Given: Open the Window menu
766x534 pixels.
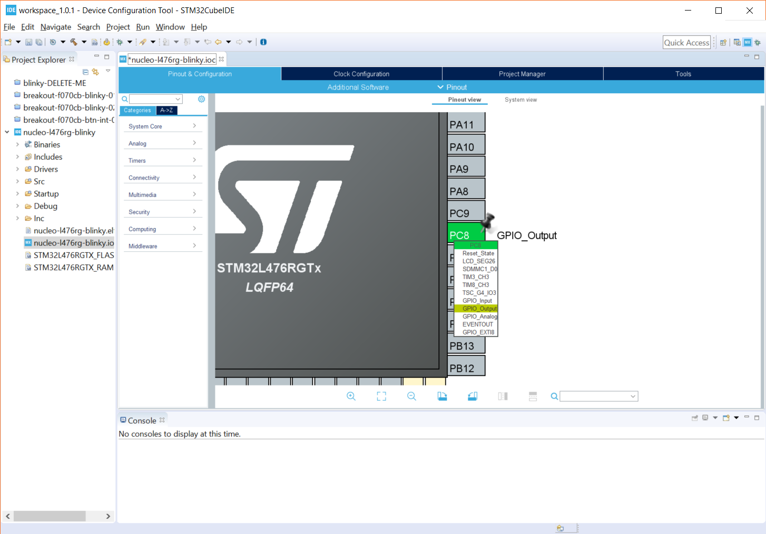Looking at the screenshot, I should click(x=170, y=27).
